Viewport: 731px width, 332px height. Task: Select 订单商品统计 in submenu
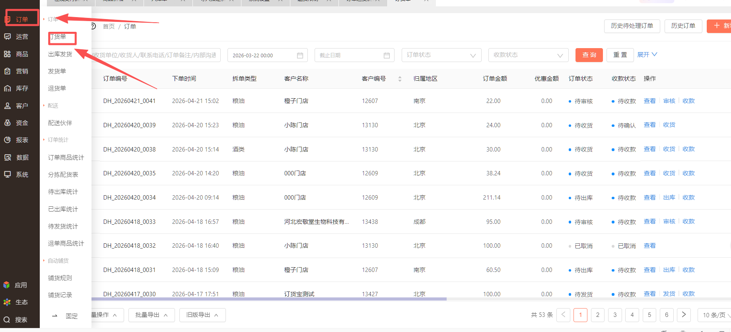point(66,157)
